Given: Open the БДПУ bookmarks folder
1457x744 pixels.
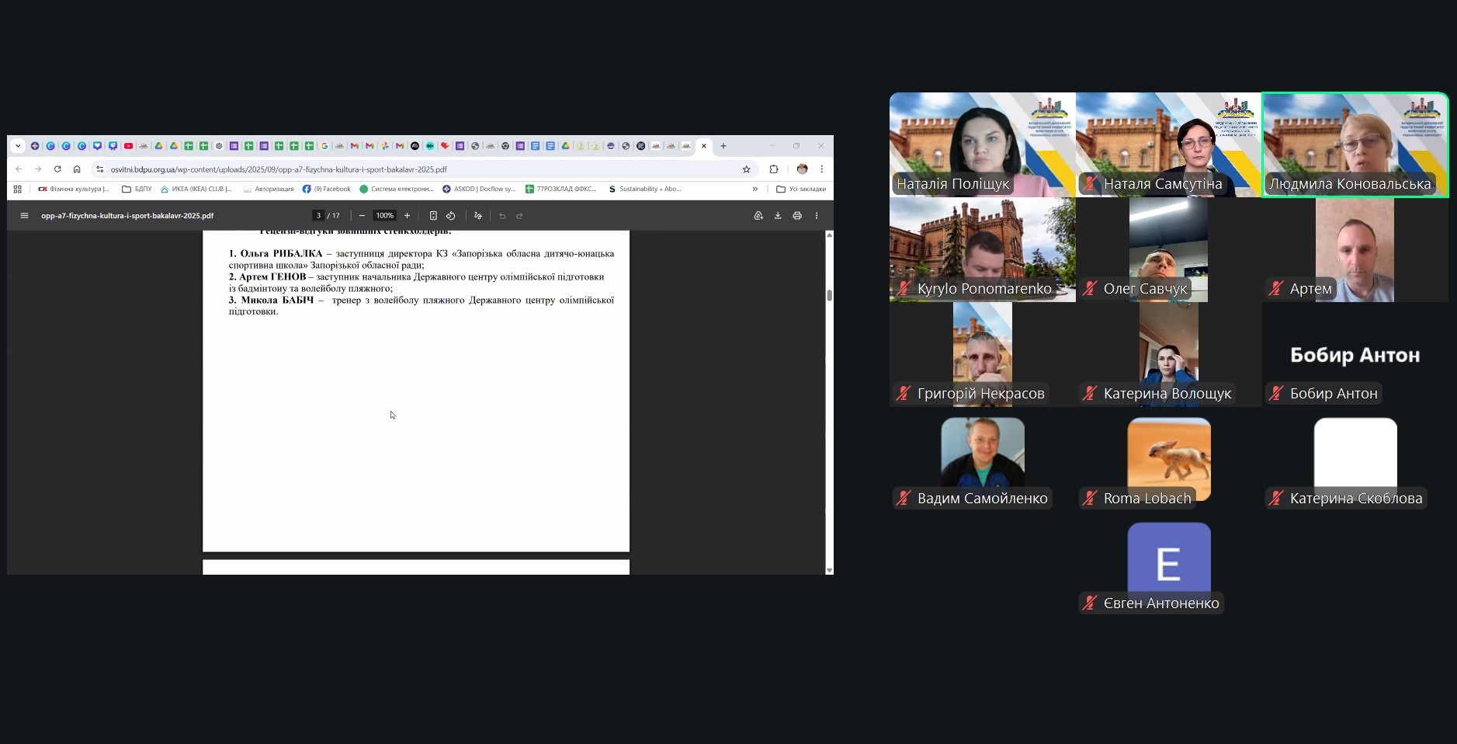Looking at the screenshot, I should click(x=137, y=189).
